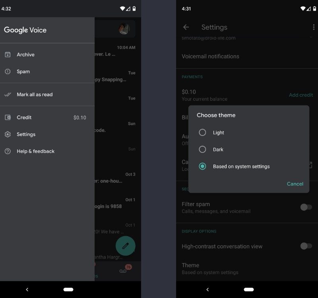The height and width of the screenshot is (298, 318).
Task: Open Credit in the drawer menu
Action: [47, 117]
